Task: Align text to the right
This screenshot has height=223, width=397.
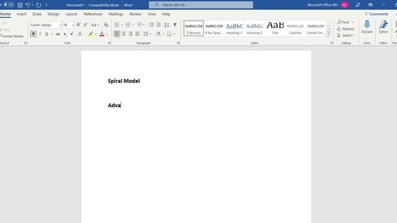Action: (131, 34)
